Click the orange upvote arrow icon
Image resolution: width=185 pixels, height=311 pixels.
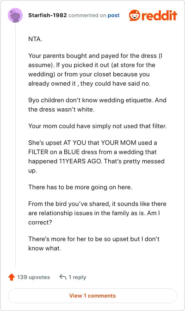coord(12,277)
